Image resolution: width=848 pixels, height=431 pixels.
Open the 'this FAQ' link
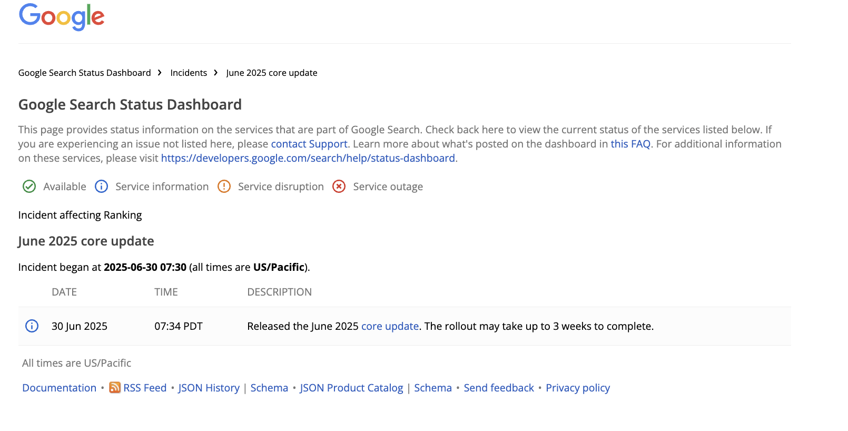click(630, 144)
